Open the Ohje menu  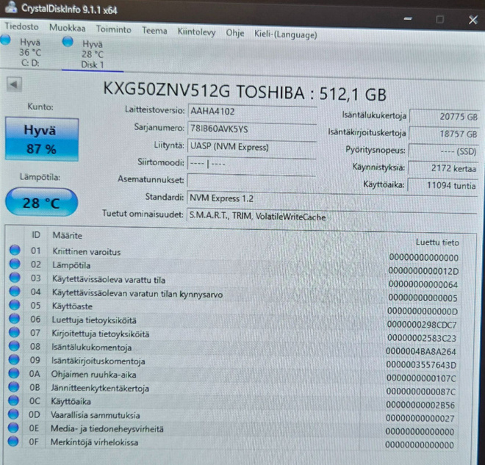point(235,33)
